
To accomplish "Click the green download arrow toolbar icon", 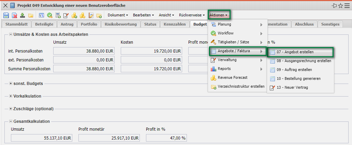I will pyautogui.click(x=23, y=15).
